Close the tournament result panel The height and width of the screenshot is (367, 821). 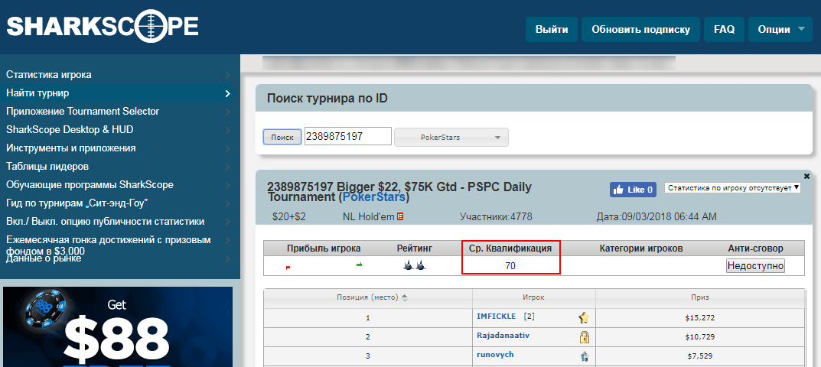click(x=806, y=176)
